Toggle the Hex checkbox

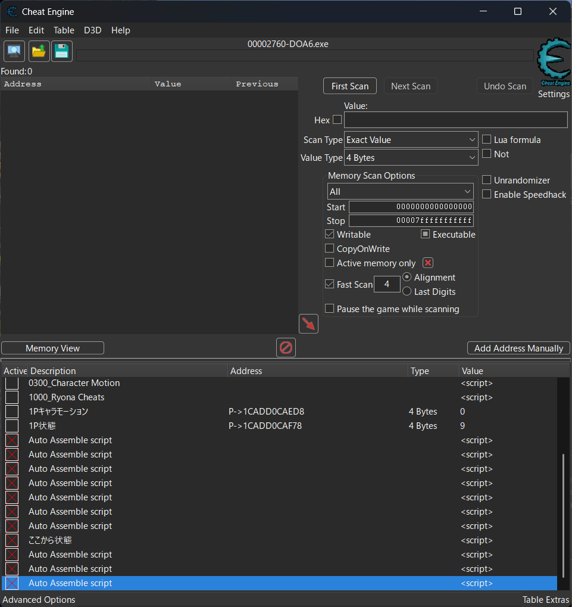tap(337, 120)
